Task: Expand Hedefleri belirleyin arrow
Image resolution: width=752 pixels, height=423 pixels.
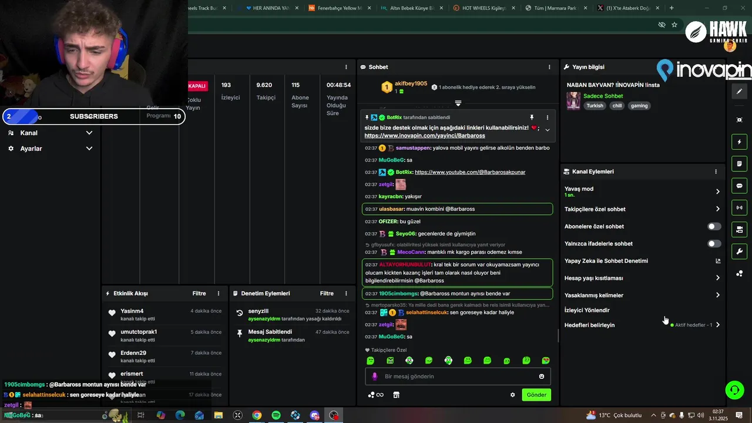Action: 718,325
